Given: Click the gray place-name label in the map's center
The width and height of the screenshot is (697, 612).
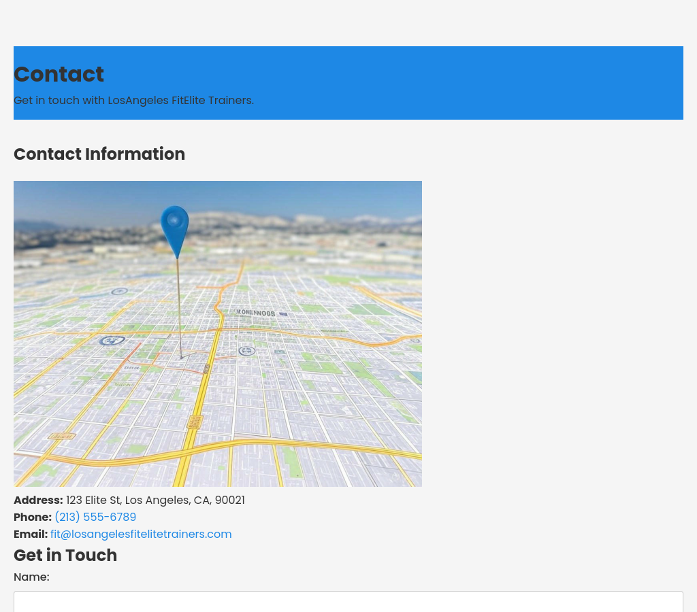Looking at the screenshot, I should 256,313.
